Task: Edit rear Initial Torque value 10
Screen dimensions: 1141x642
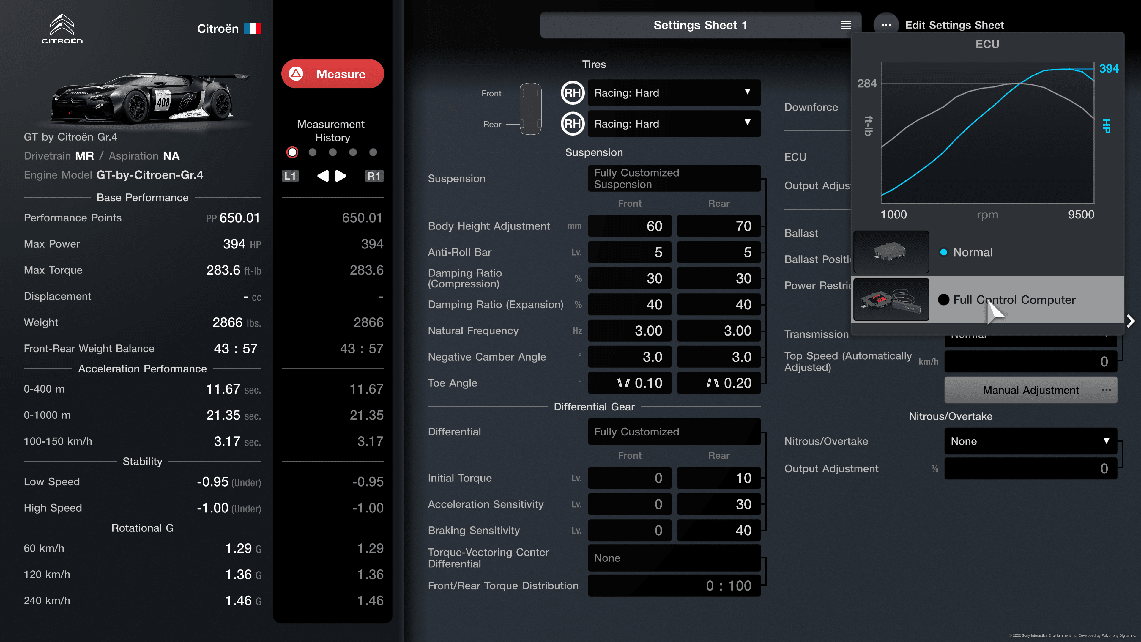Action: coord(718,478)
